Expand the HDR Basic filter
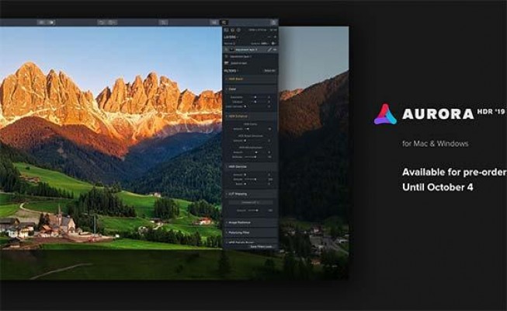507x311 pixels. click(x=250, y=79)
